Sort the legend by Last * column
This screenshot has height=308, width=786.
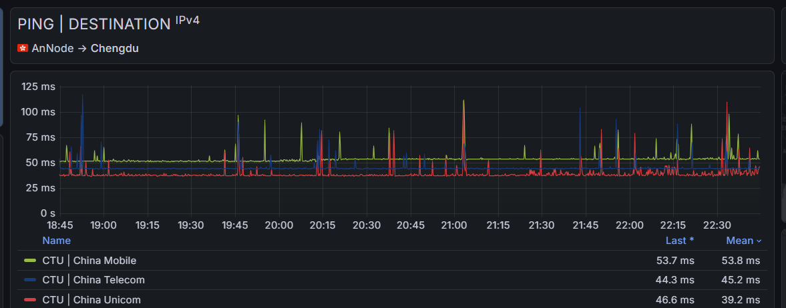point(680,241)
